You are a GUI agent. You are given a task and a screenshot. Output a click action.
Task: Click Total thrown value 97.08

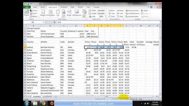[x=133, y=47]
